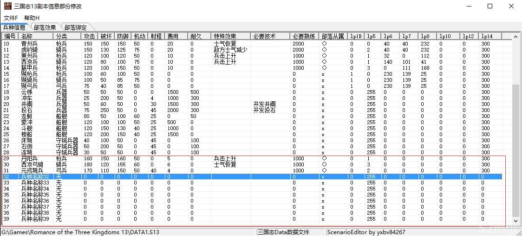Select the 丹阳兵 unit row

pyautogui.click(x=30, y=158)
